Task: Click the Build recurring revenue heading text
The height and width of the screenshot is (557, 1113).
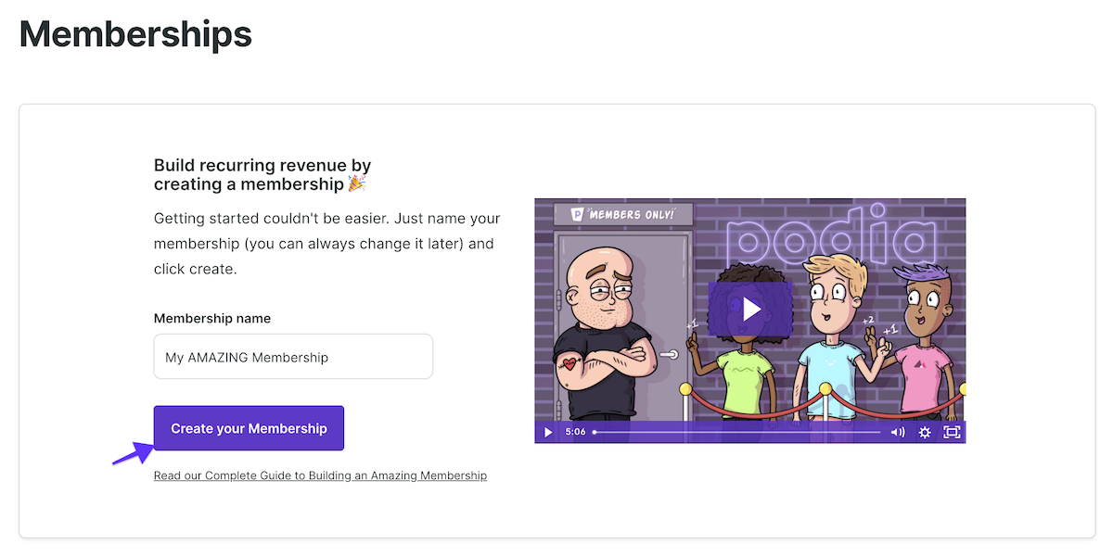Action: (262, 174)
